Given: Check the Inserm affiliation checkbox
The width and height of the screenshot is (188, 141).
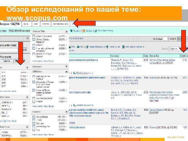Looking at the screenshot, I should [x=34, y=102].
